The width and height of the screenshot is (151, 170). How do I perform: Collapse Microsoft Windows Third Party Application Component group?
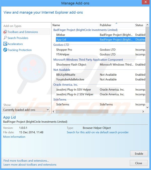click(x=88, y=60)
